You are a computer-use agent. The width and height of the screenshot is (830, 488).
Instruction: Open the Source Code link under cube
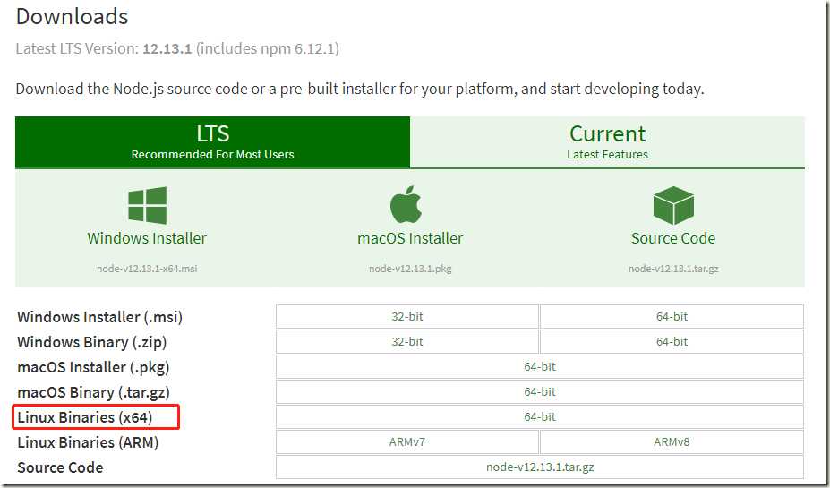673,238
